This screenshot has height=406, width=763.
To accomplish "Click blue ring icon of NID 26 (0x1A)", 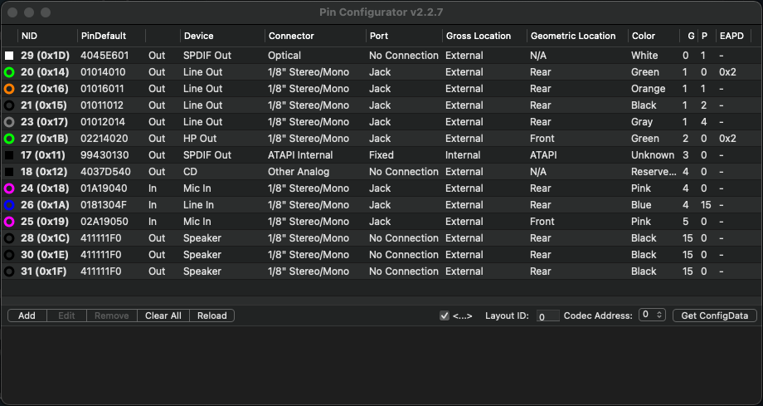I will click(x=9, y=205).
